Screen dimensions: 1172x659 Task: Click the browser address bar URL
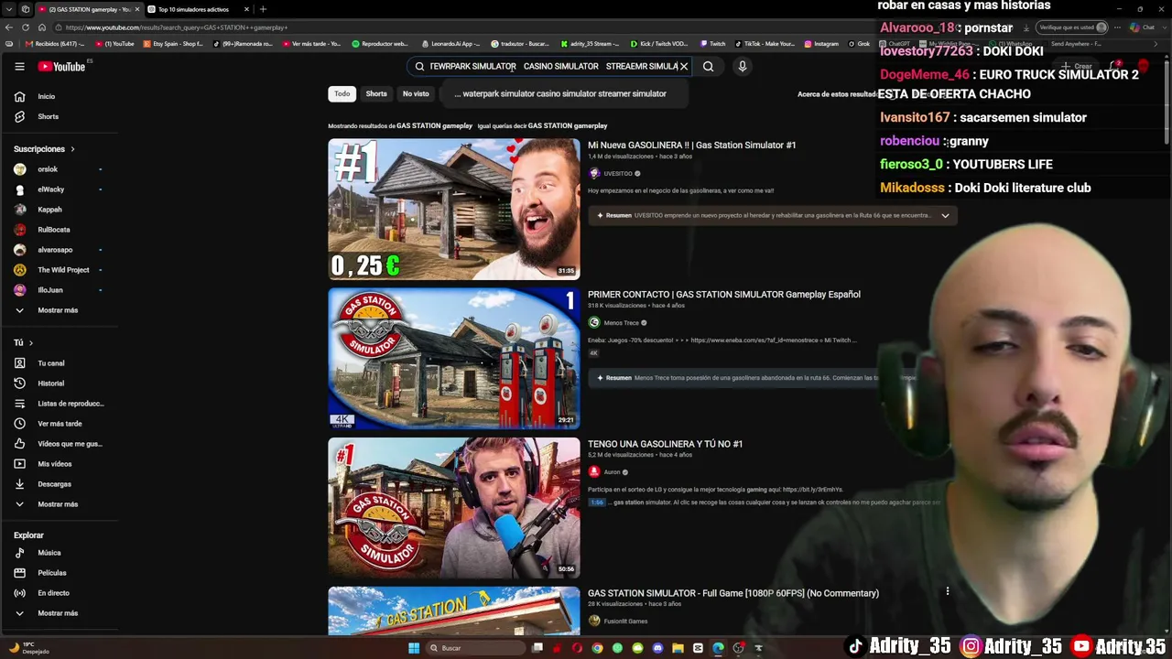click(x=178, y=27)
